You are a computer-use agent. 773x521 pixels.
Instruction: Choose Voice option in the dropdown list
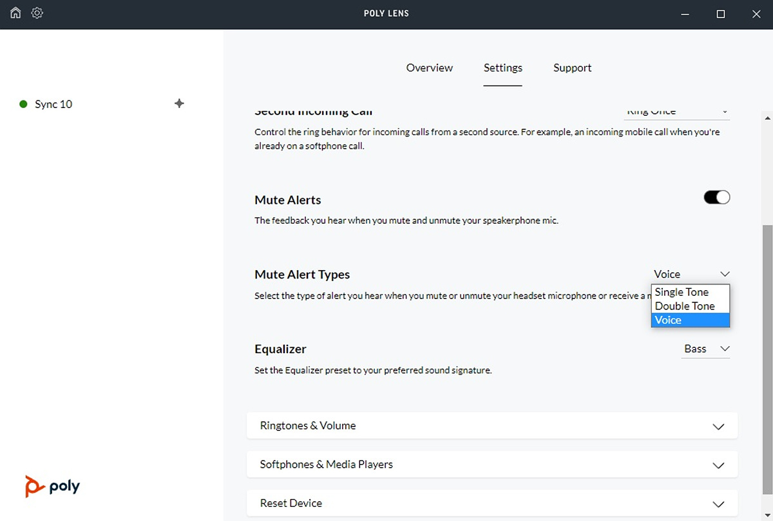pyautogui.click(x=690, y=320)
